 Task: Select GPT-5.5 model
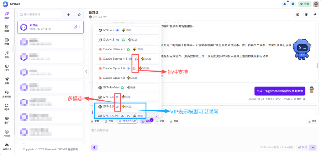[x=127, y=107]
